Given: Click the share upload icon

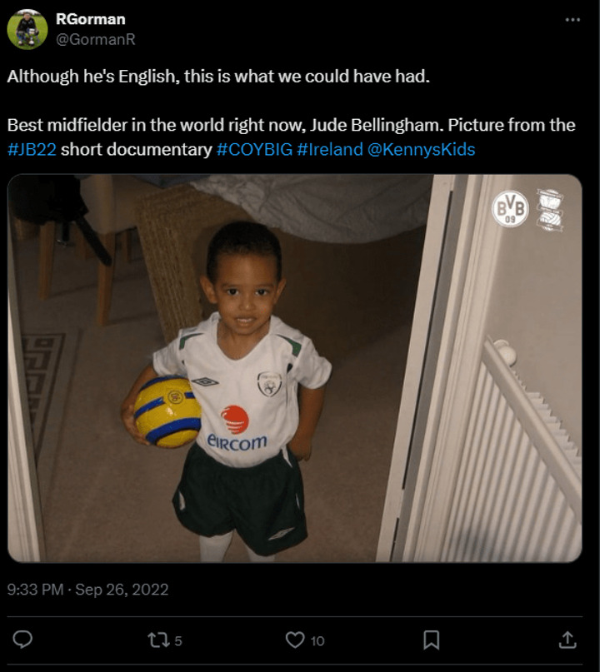Looking at the screenshot, I should pos(567,640).
